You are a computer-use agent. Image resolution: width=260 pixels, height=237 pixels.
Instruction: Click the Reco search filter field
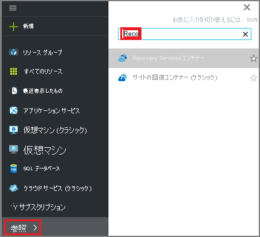coord(184,34)
